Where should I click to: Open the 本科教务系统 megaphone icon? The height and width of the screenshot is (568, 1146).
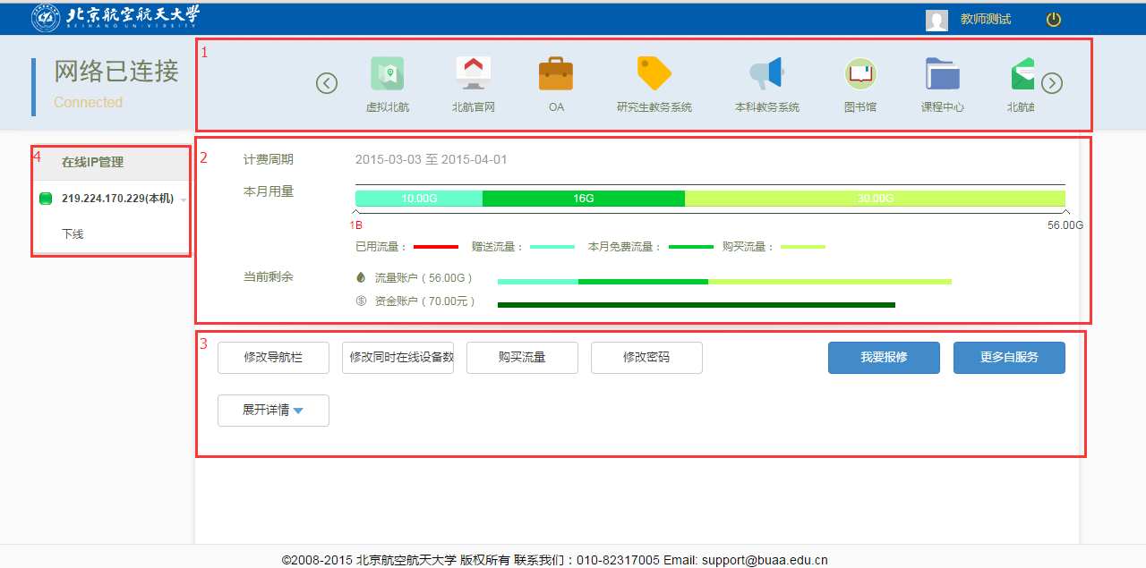click(x=766, y=73)
